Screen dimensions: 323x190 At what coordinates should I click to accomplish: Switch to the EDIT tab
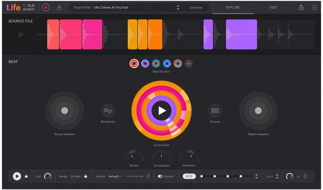pyautogui.click(x=273, y=7)
